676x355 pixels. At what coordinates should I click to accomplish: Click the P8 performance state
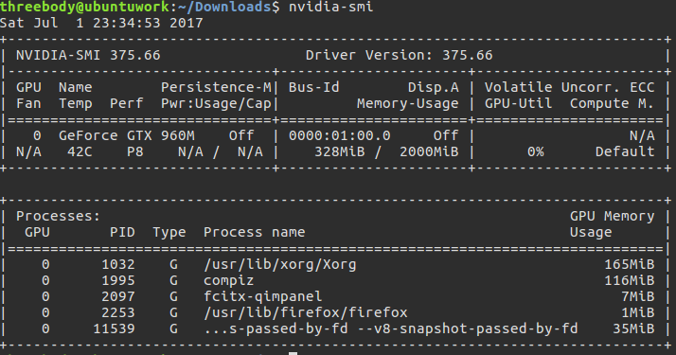pyautogui.click(x=135, y=151)
